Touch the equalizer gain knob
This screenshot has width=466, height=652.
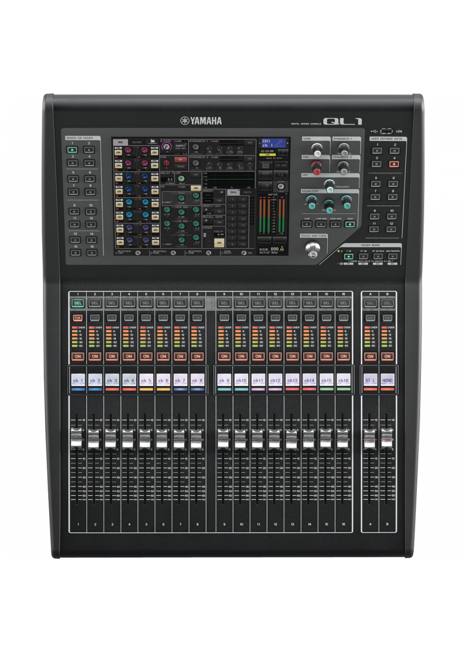[346, 203]
